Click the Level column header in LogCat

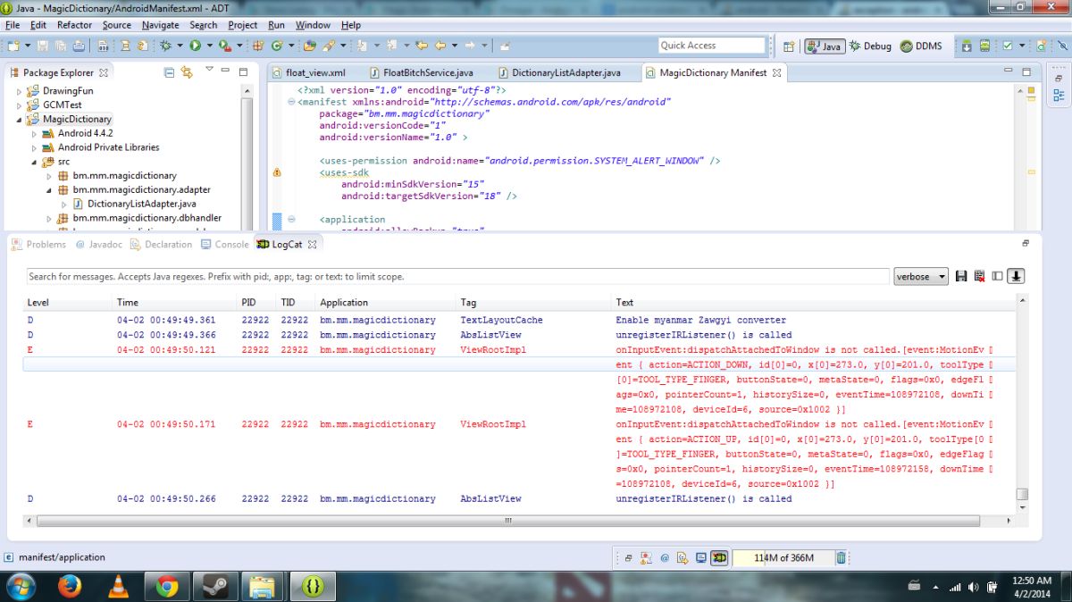38,303
